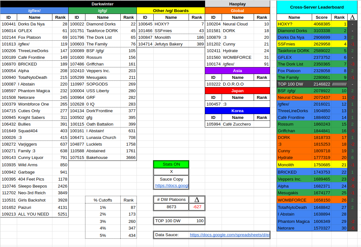Select the % Cutoffs header cell
The height and width of the screenshot is (247, 361).
tap(103, 200)
